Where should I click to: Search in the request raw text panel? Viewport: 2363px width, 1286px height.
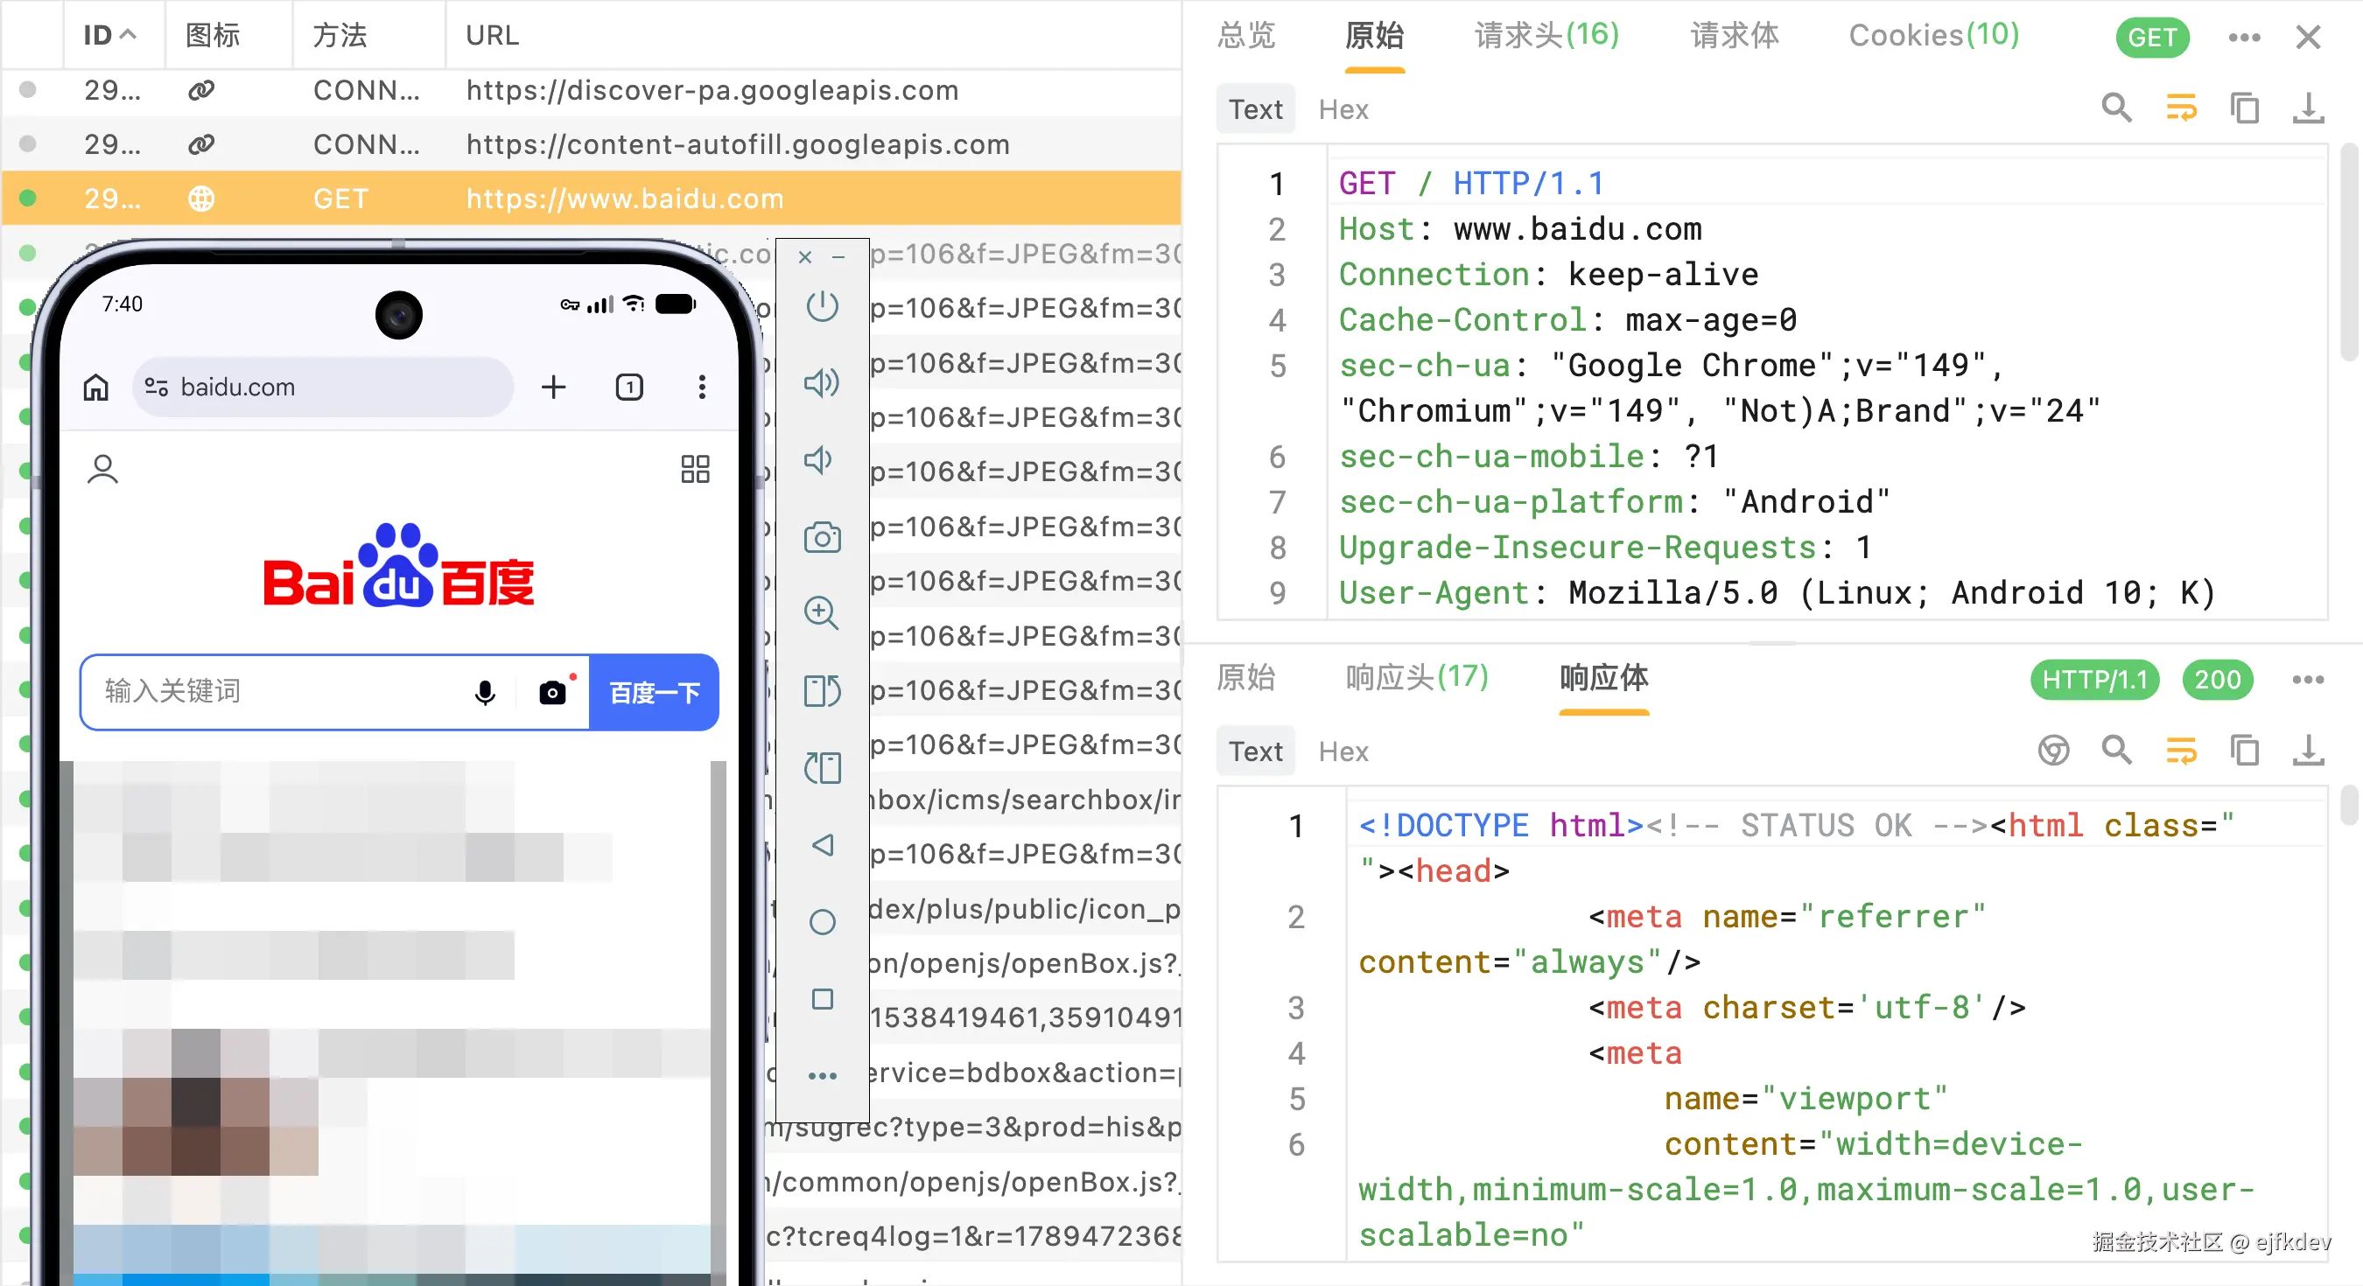pyautogui.click(x=2117, y=108)
